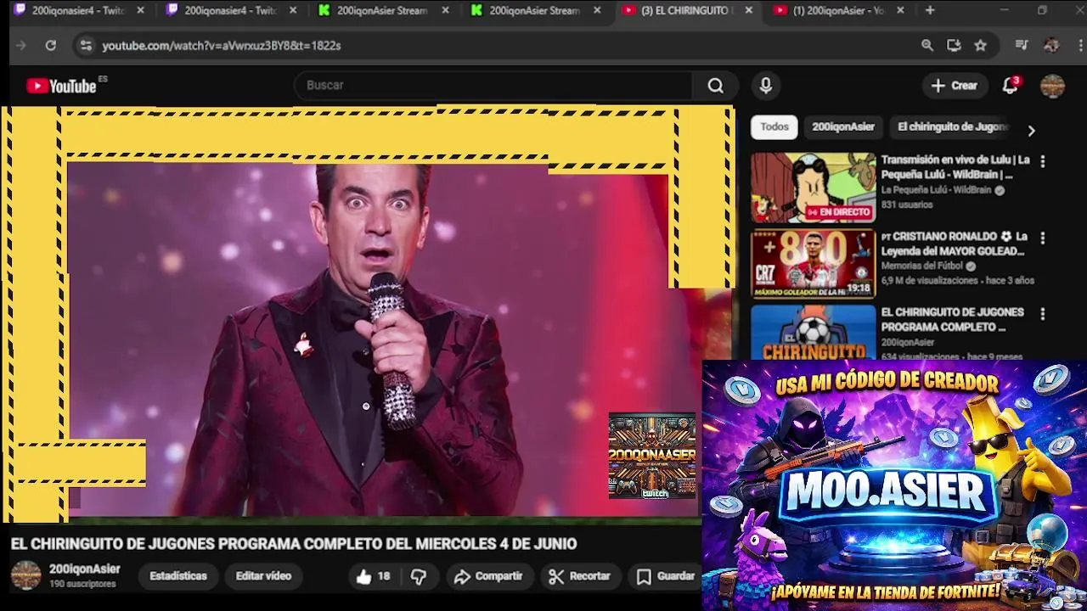Click Memorias del Fútbol channel name

[924, 266]
